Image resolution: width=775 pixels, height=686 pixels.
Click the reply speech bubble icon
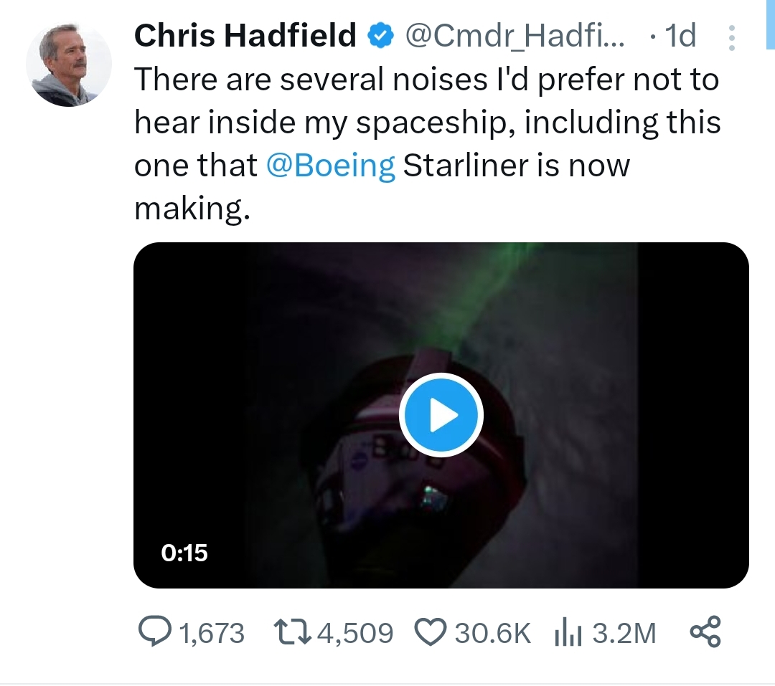154,632
